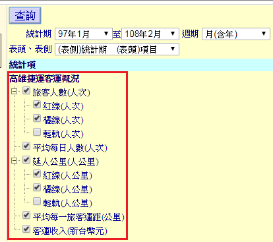Click the 統計期 label text
This screenshot has height=242, width=273.
coord(39,34)
